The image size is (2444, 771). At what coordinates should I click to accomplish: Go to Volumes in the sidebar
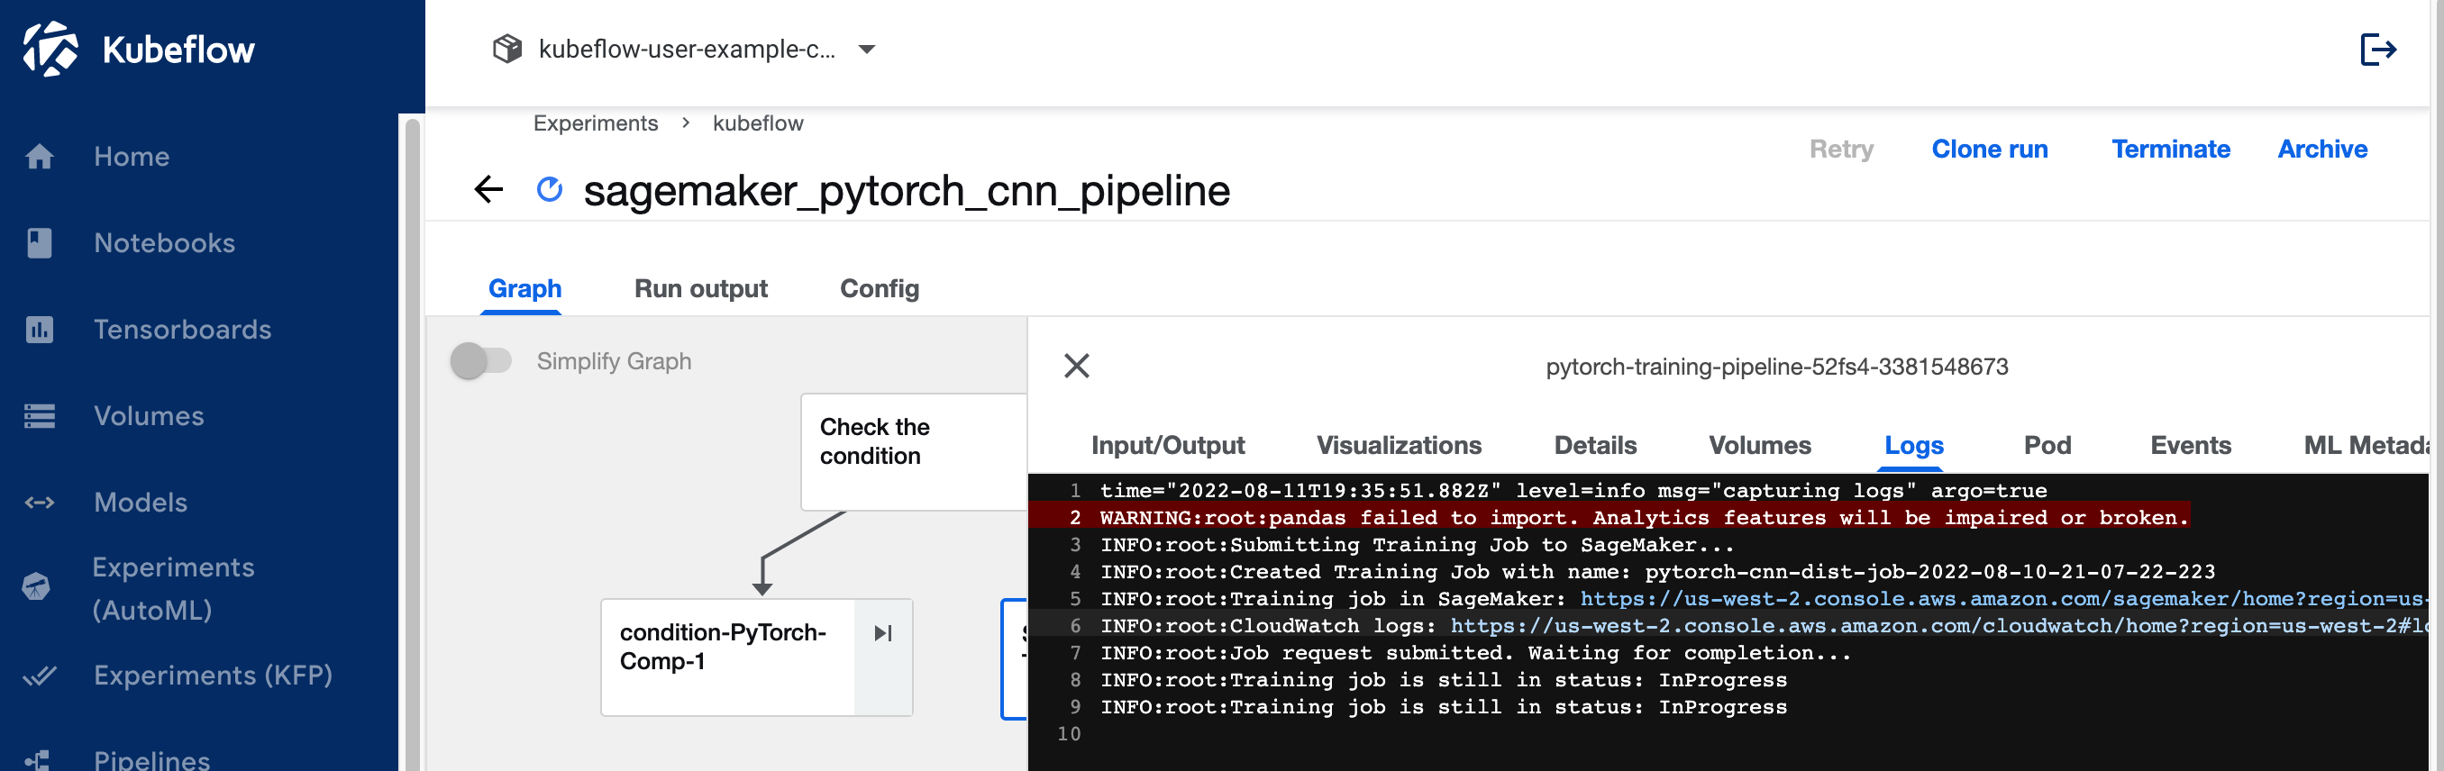point(149,415)
